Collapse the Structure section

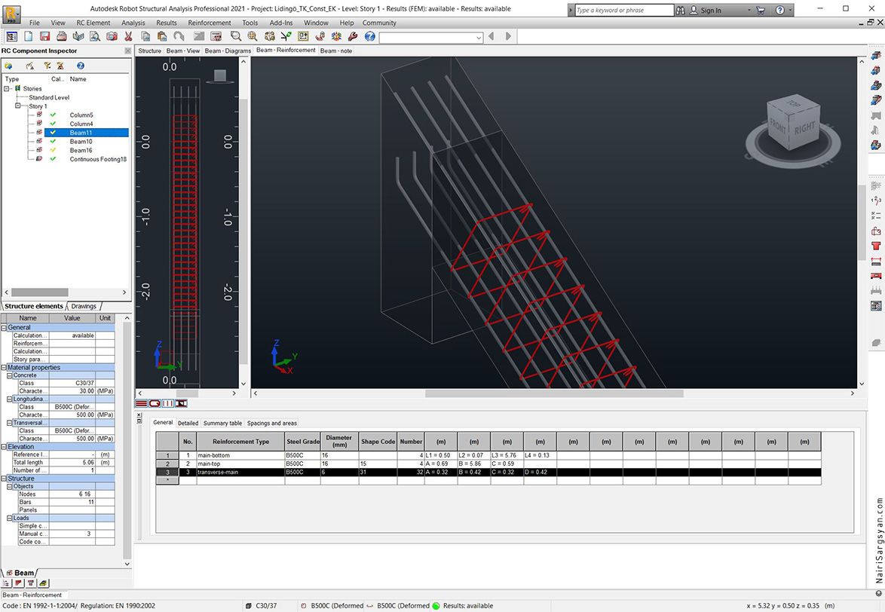pyautogui.click(x=4, y=479)
